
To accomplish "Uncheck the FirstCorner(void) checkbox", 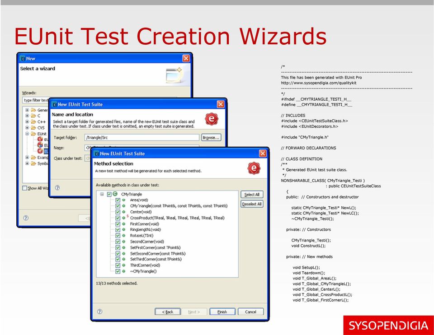I will coord(118,224).
